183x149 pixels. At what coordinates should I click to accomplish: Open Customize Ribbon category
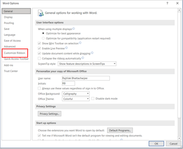pos(14,53)
